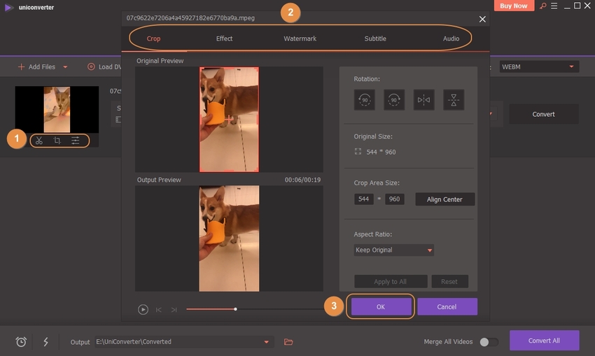595x356 pixels.
Task: Click the crop icon under thumbnail
Action: [57, 141]
